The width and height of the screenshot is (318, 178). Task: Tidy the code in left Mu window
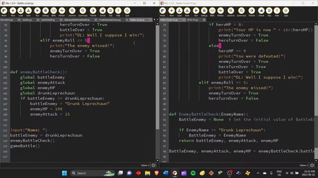coord(110,12)
